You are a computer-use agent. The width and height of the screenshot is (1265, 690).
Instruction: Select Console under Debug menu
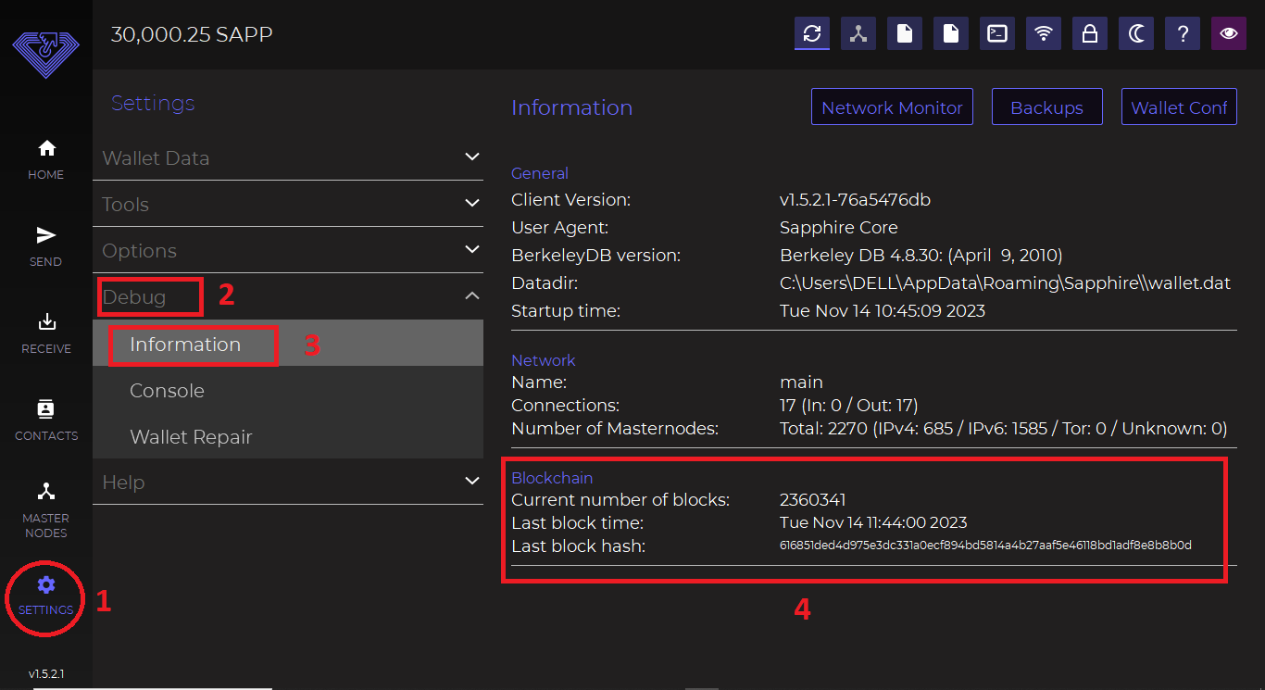(168, 391)
